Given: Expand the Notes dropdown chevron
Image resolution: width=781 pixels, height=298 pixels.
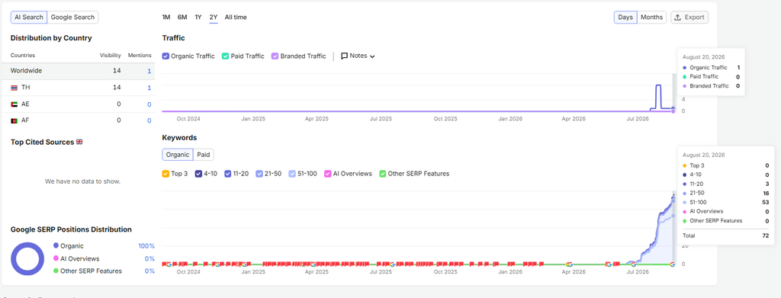Looking at the screenshot, I should pyautogui.click(x=372, y=56).
